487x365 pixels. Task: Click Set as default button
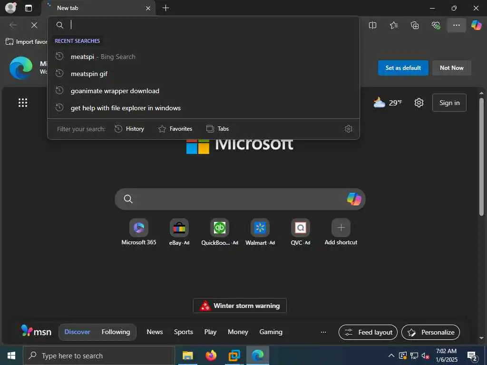point(403,67)
